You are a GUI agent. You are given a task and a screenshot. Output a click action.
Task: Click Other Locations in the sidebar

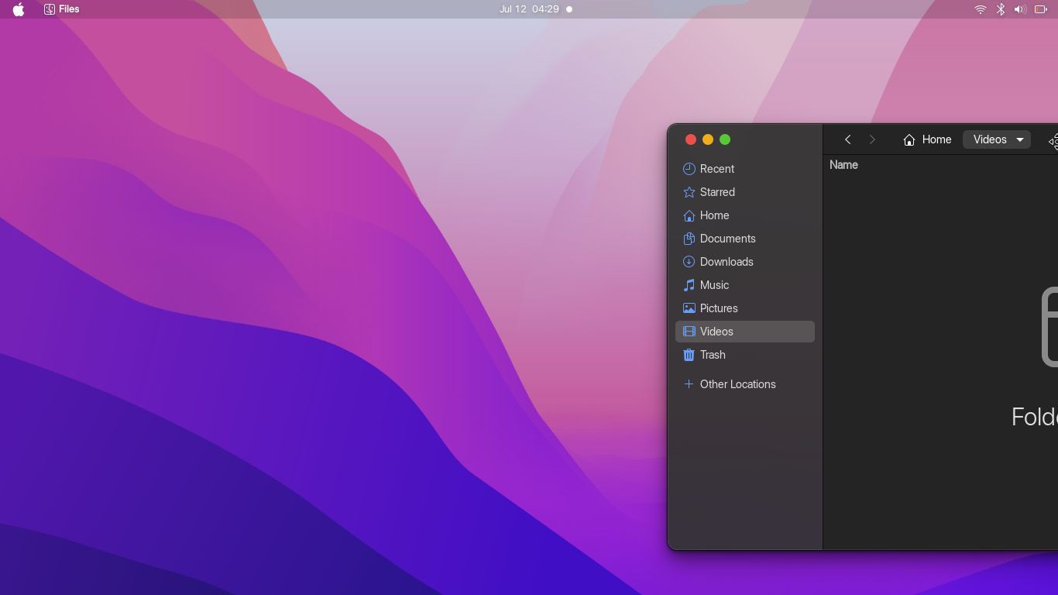[x=737, y=383]
